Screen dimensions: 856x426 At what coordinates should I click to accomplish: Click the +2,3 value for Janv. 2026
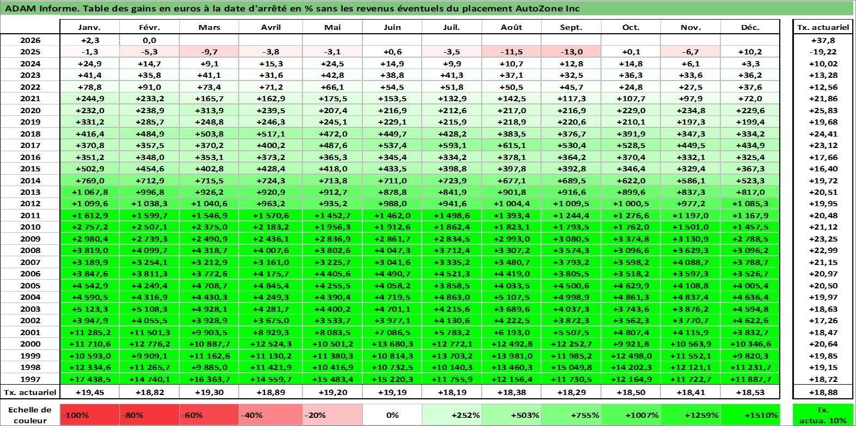click(x=89, y=40)
